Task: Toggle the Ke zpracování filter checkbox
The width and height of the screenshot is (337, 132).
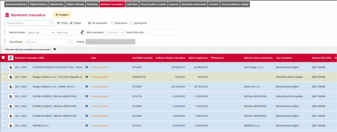Action: (x=90, y=23)
